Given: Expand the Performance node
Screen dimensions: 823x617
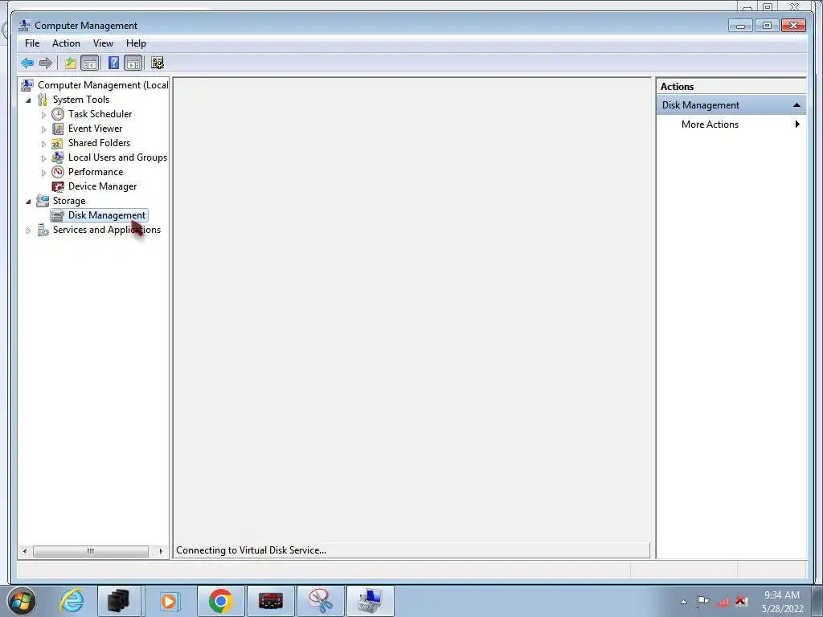Looking at the screenshot, I should tap(43, 173).
